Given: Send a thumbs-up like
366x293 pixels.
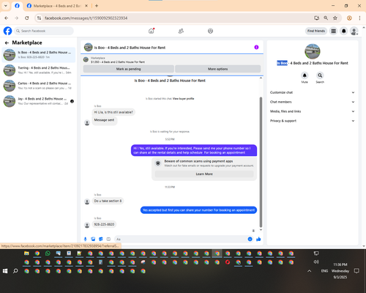Looking at the screenshot, I should [258, 239].
